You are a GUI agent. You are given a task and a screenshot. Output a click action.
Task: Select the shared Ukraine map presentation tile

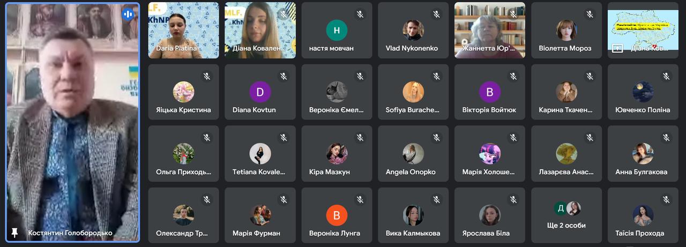point(643,31)
